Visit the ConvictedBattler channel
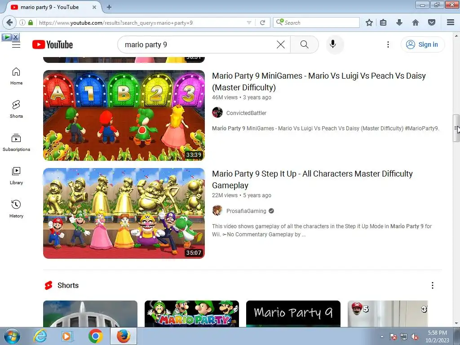 tap(247, 113)
